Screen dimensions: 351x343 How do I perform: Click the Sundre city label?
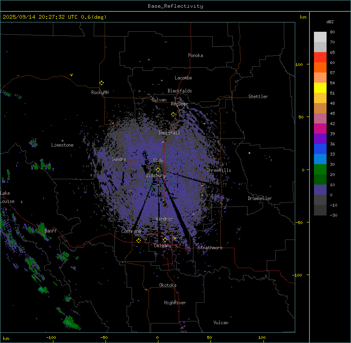(119, 159)
